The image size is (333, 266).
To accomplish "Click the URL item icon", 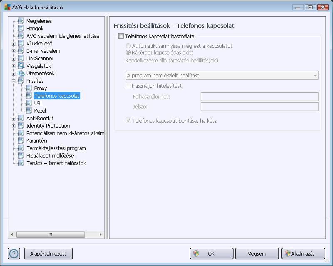I will click(x=29, y=103).
